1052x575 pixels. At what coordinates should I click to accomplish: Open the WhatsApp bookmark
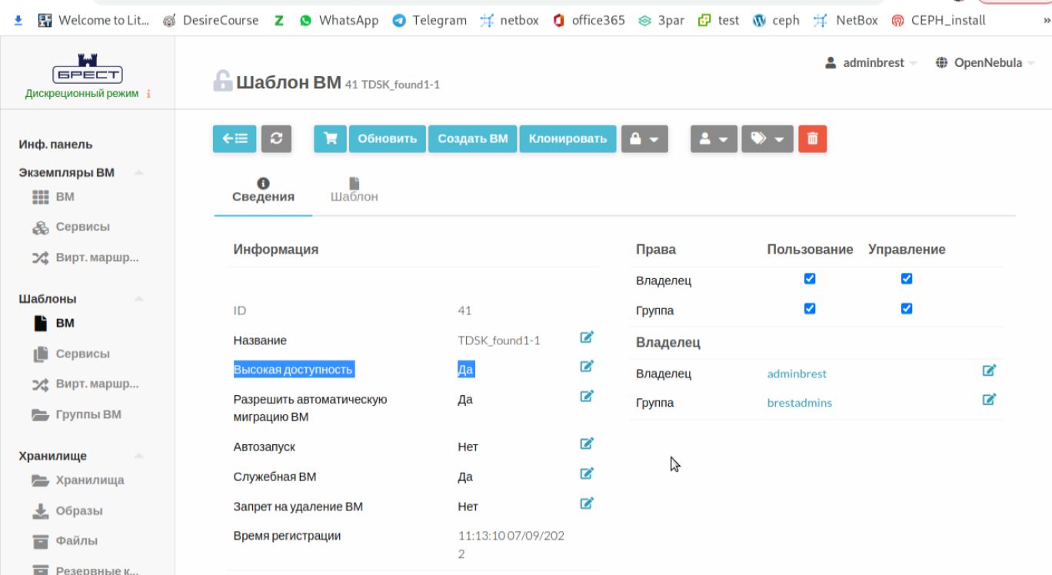coord(339,21)
